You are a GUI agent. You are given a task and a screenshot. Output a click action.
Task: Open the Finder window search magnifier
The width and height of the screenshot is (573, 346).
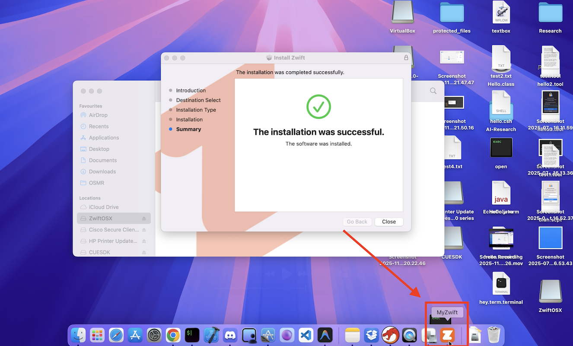[x=433, y=91]
